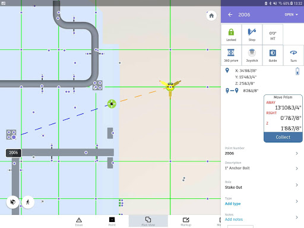This screenshot has width=304, height=228.
Task: Tap Add type link
Action: [233, 204]
